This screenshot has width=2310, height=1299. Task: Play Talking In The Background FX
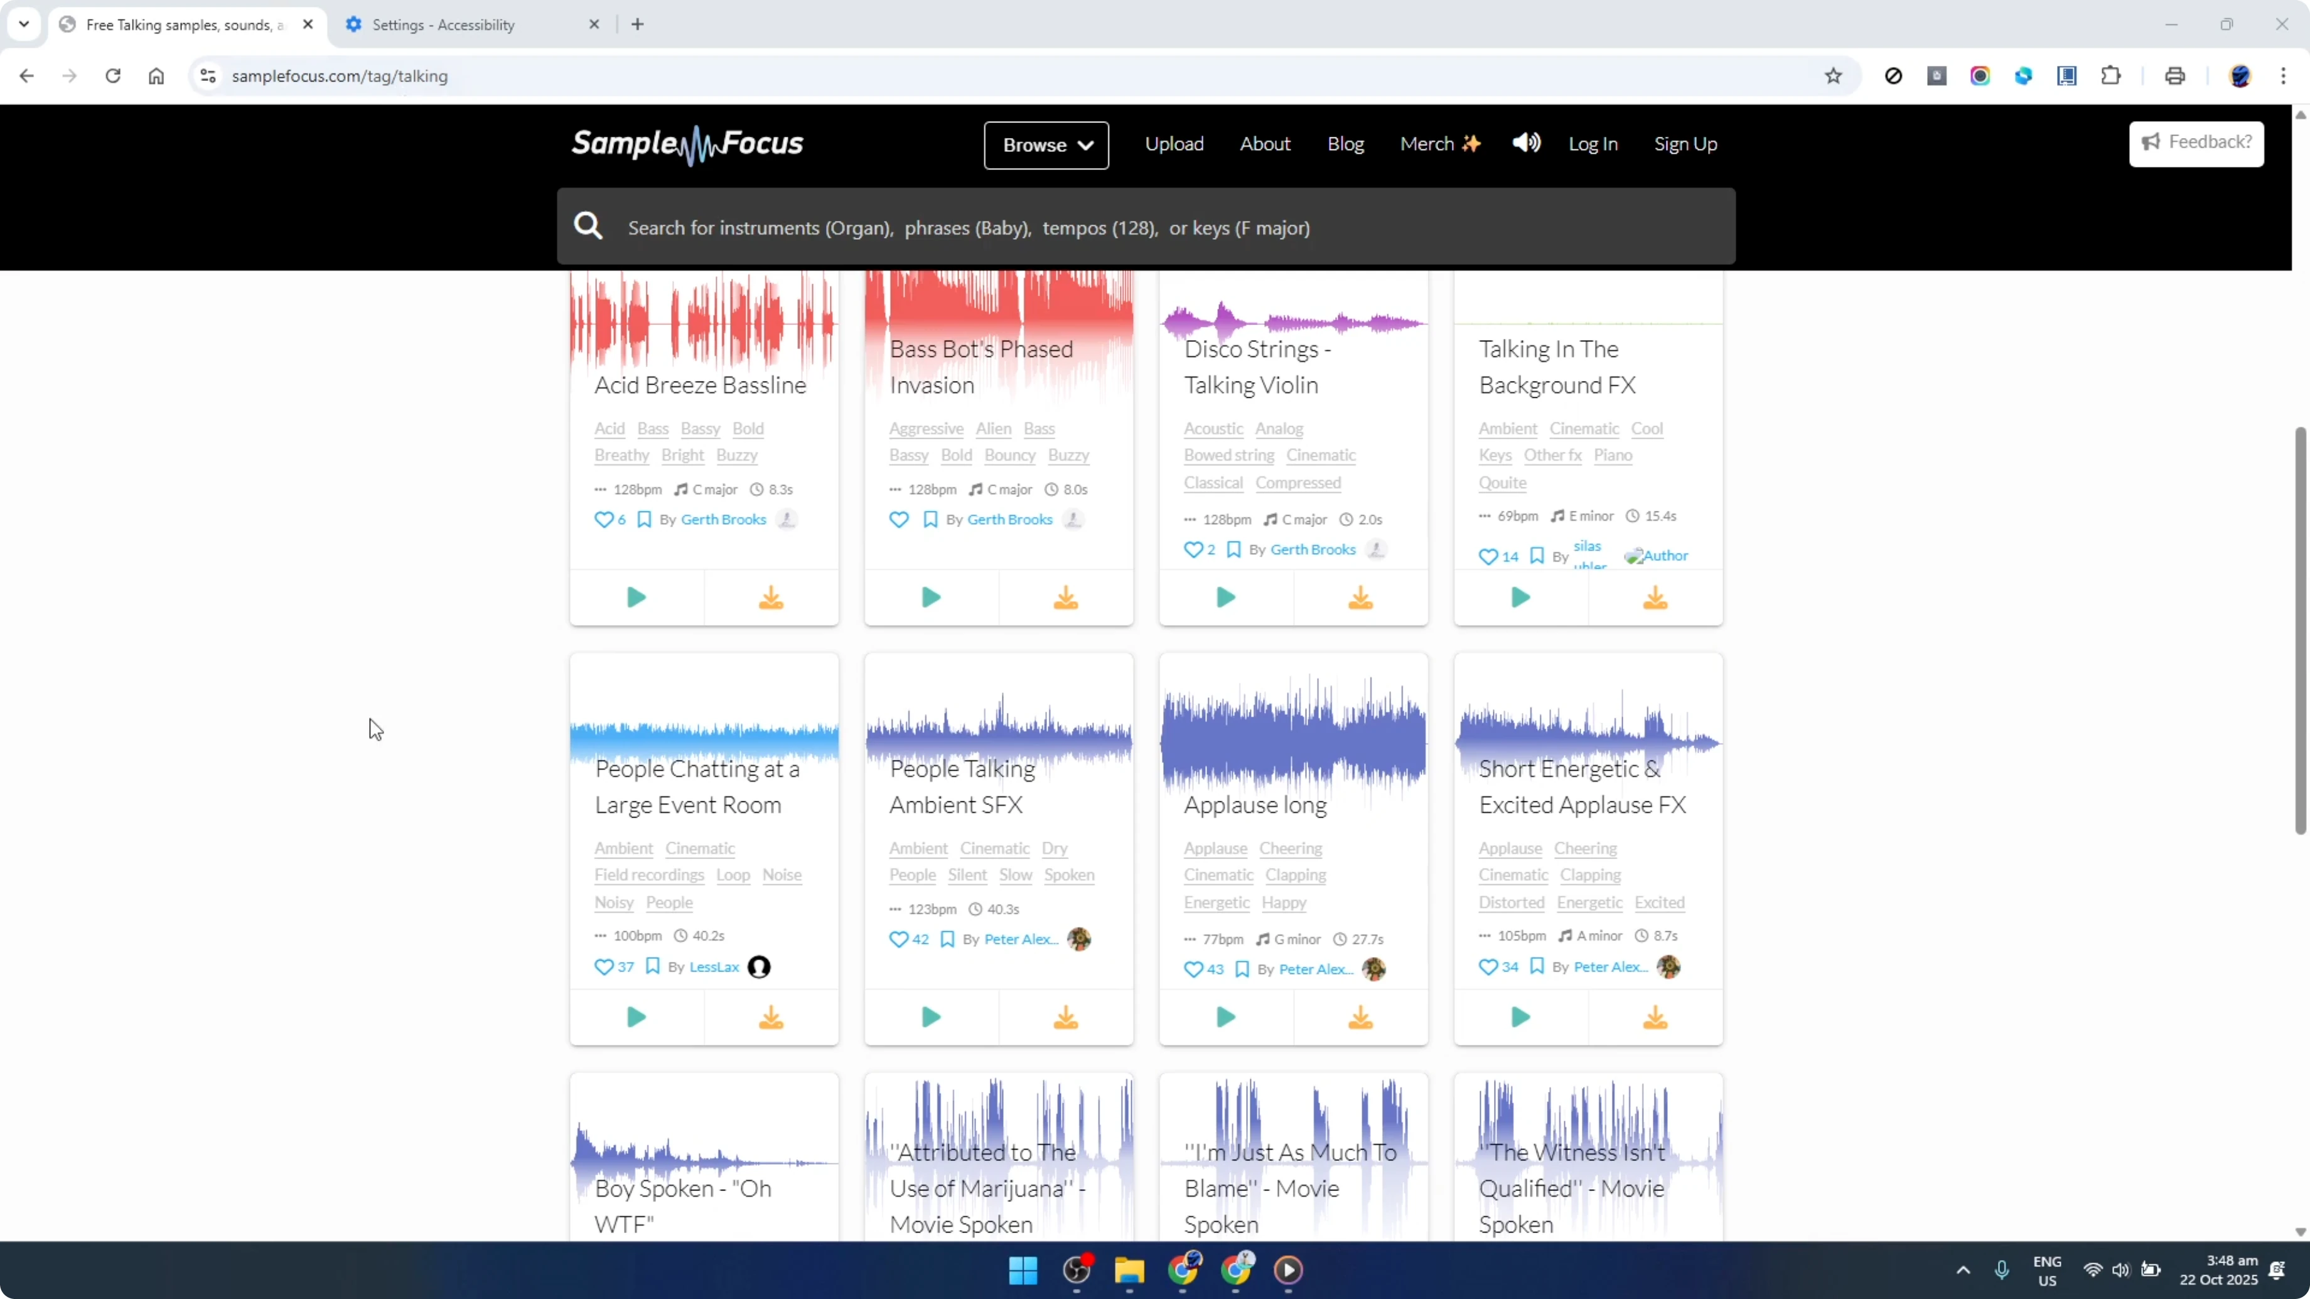point(1521,597)
